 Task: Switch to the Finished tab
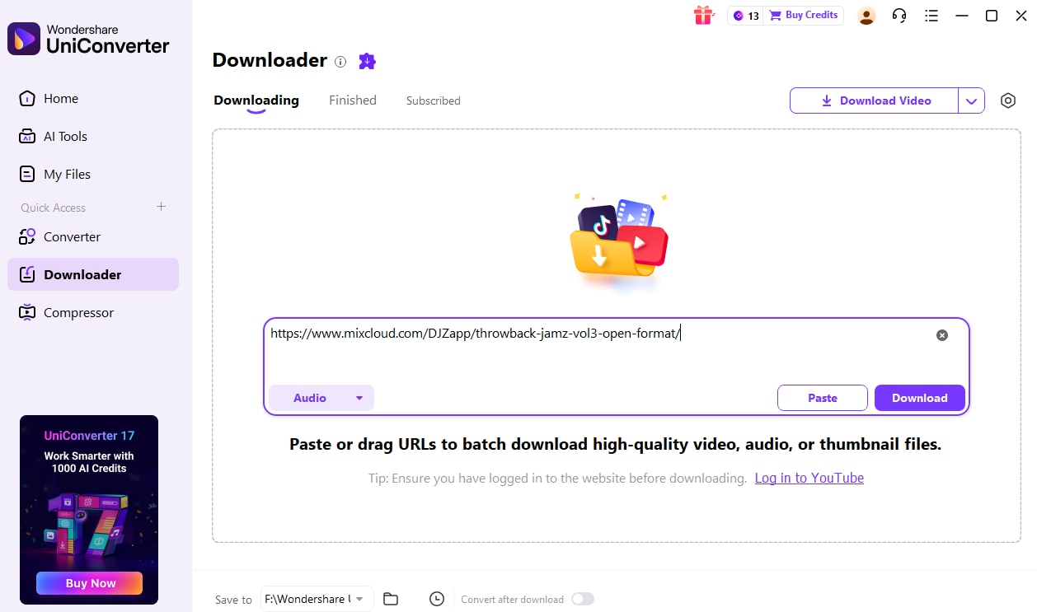pyautogui.click(x=352, y=100)
